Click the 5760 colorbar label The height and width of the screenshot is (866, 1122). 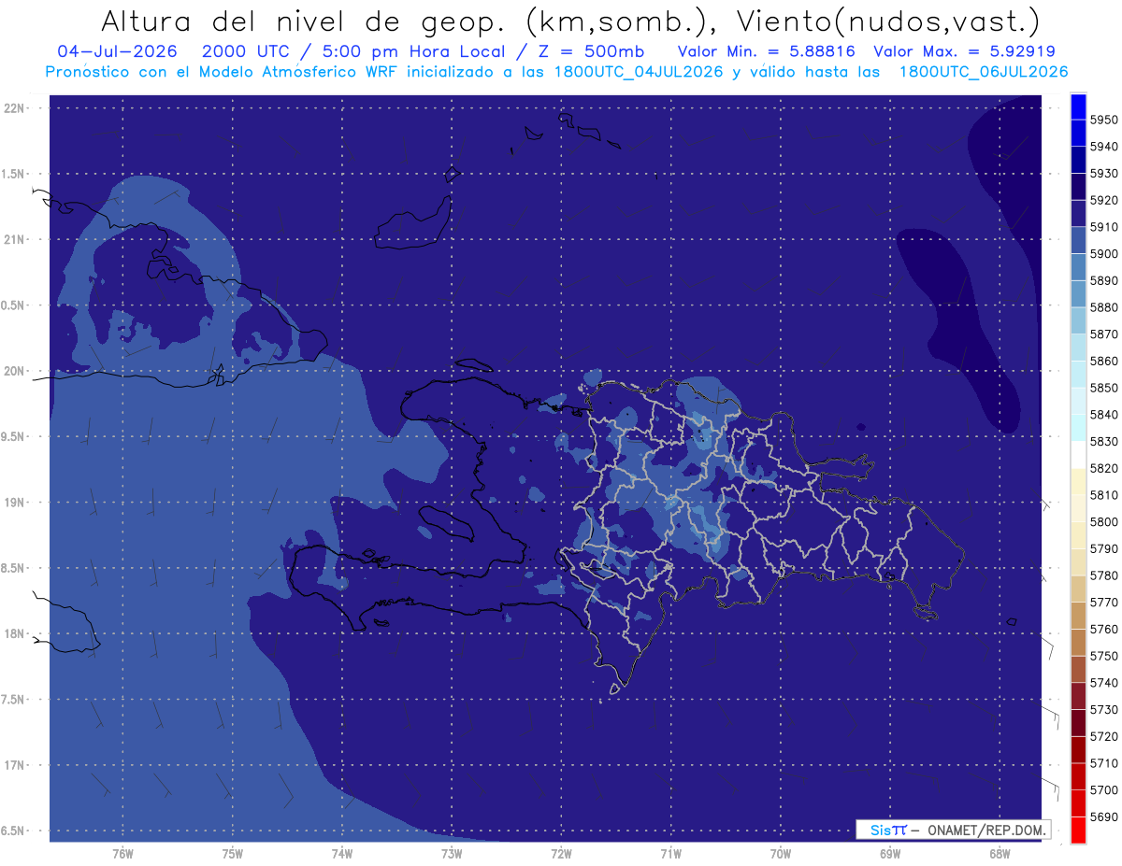point(1103,630)
